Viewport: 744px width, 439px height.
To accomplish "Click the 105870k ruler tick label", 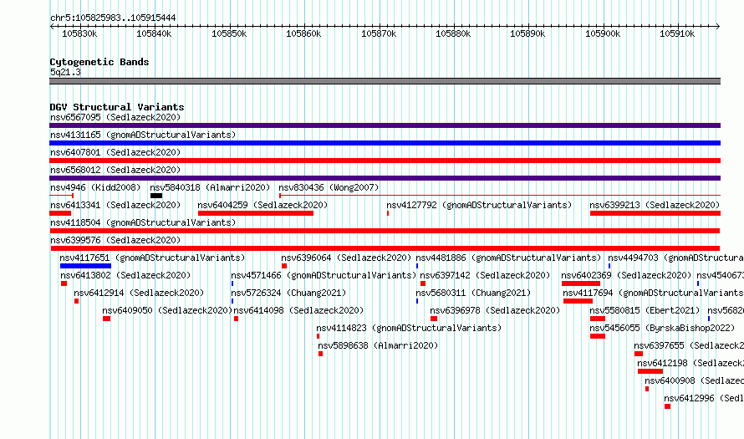I will [x=379, y=33].
